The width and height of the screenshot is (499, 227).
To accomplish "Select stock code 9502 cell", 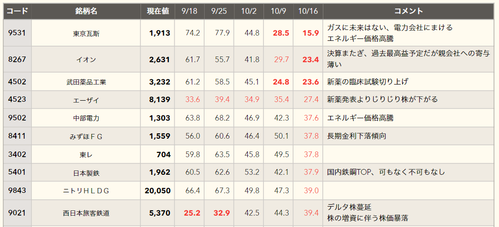I will [18, 118].
